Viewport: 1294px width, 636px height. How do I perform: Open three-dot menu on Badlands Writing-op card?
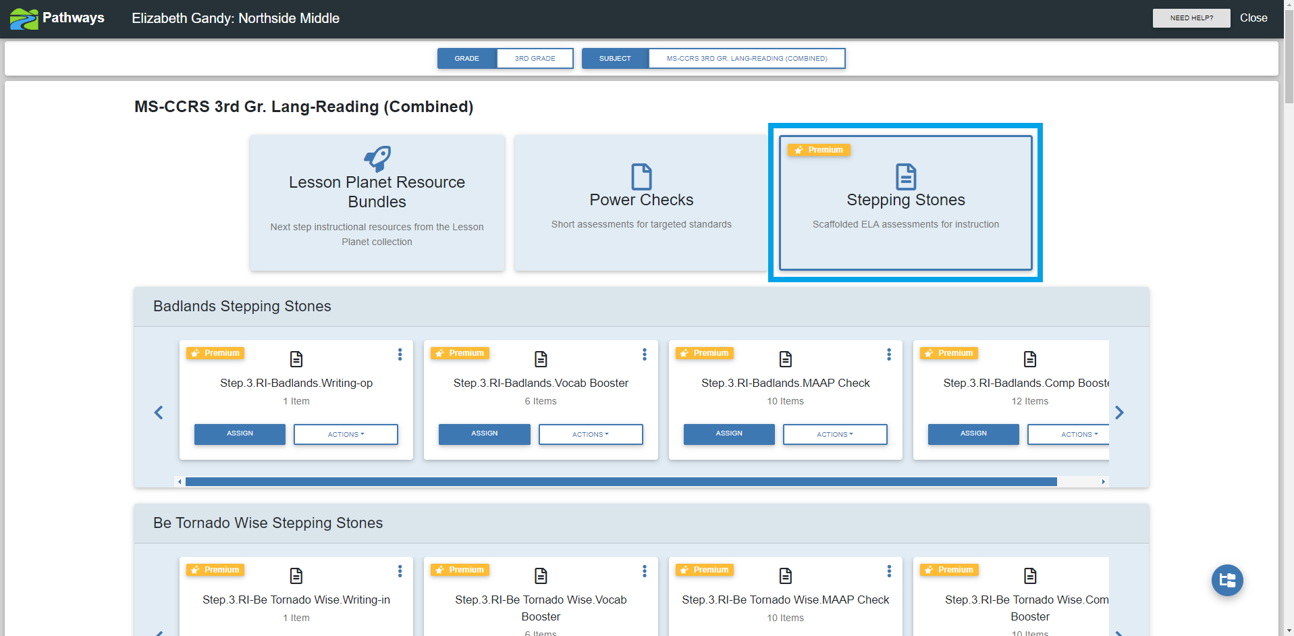point(400,354)
